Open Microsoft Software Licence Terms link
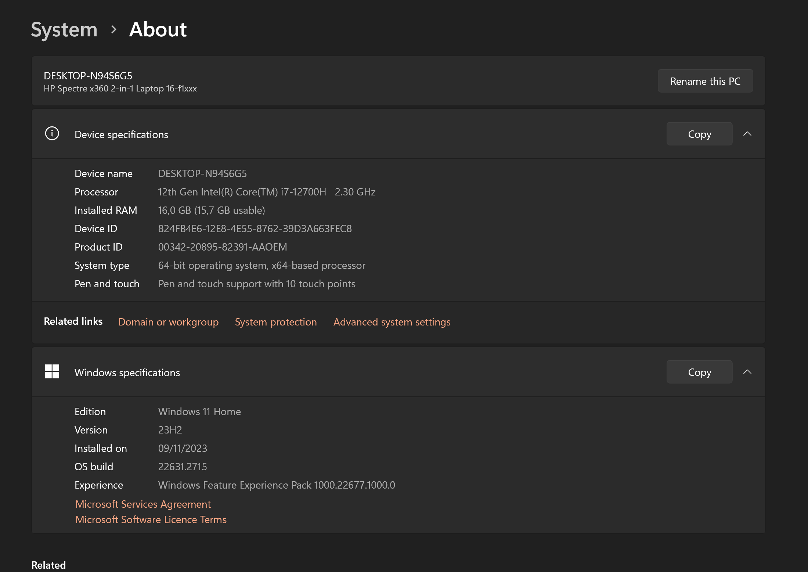Screen dimensions: 808x572 [x=151, y=519]
